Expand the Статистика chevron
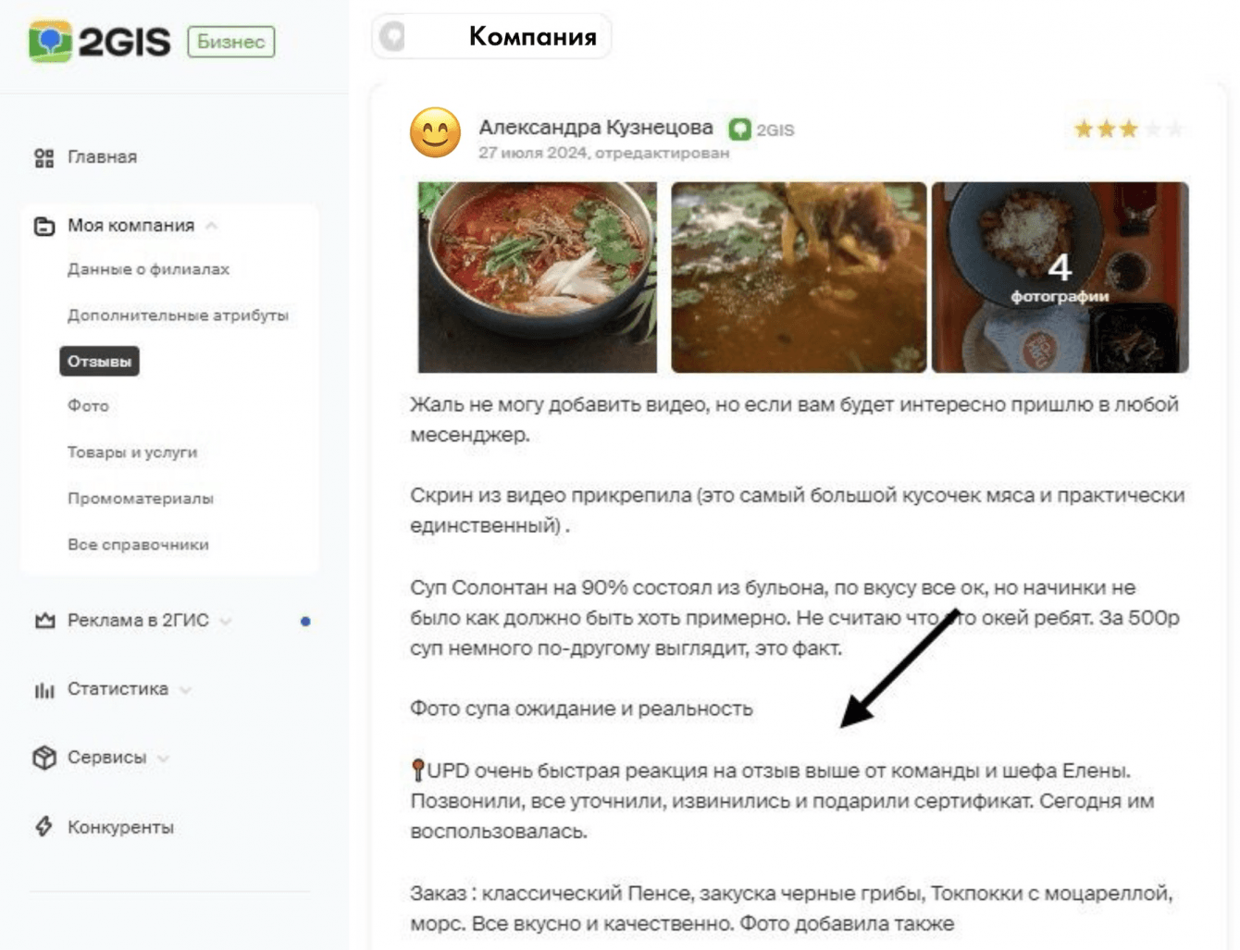Screen dimensions: 1240x950 click(x=186, y=690)
